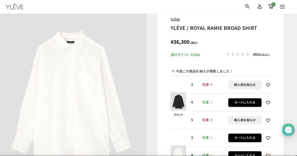Viewport: 297px width, 156px height.
Task: Open the hamburger menu
Action: [x=282, y=7]
